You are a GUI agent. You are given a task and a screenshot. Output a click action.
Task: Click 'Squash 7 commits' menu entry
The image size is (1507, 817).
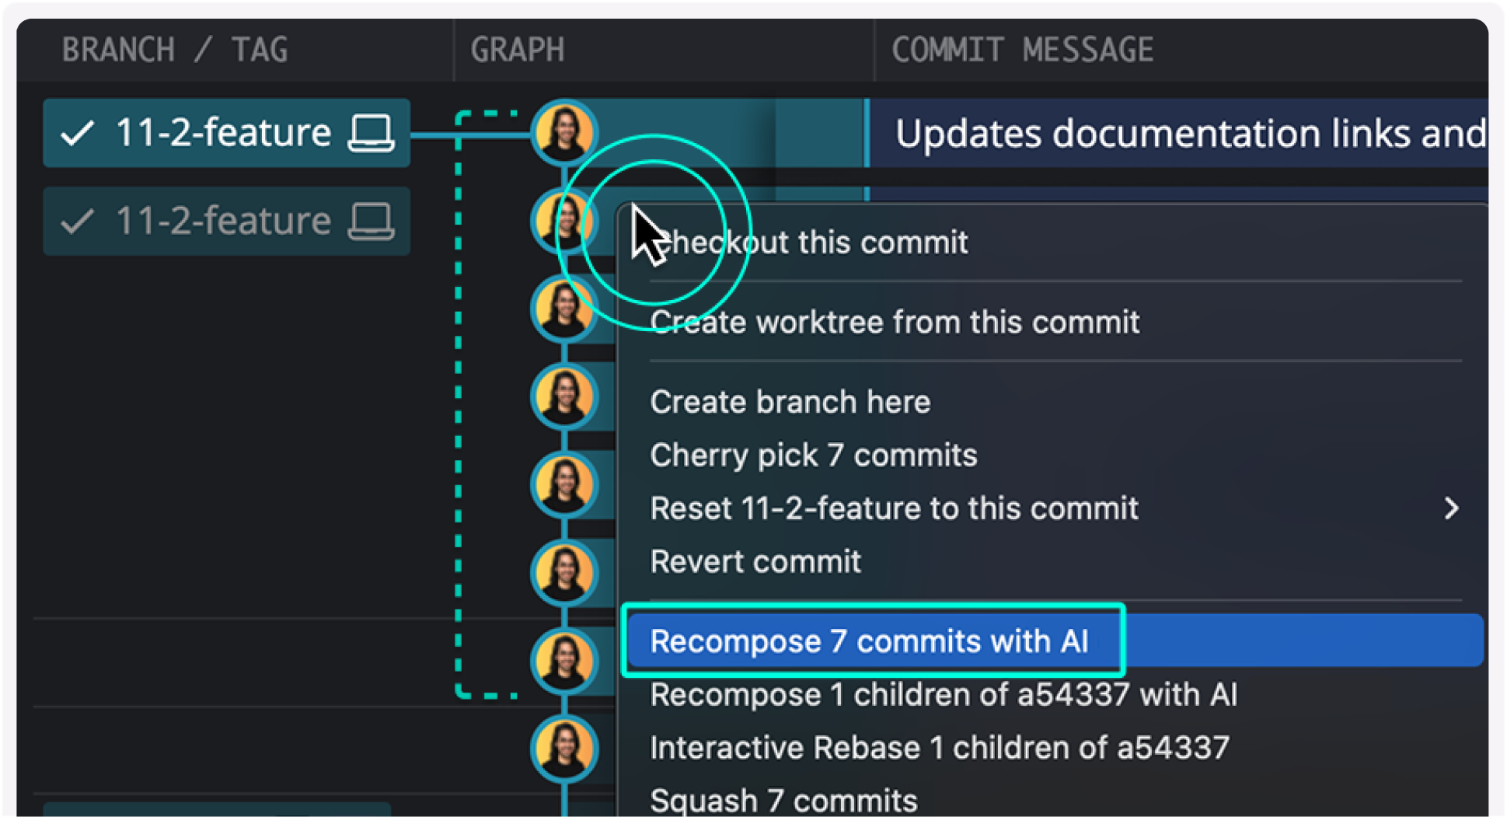point(783,800)
